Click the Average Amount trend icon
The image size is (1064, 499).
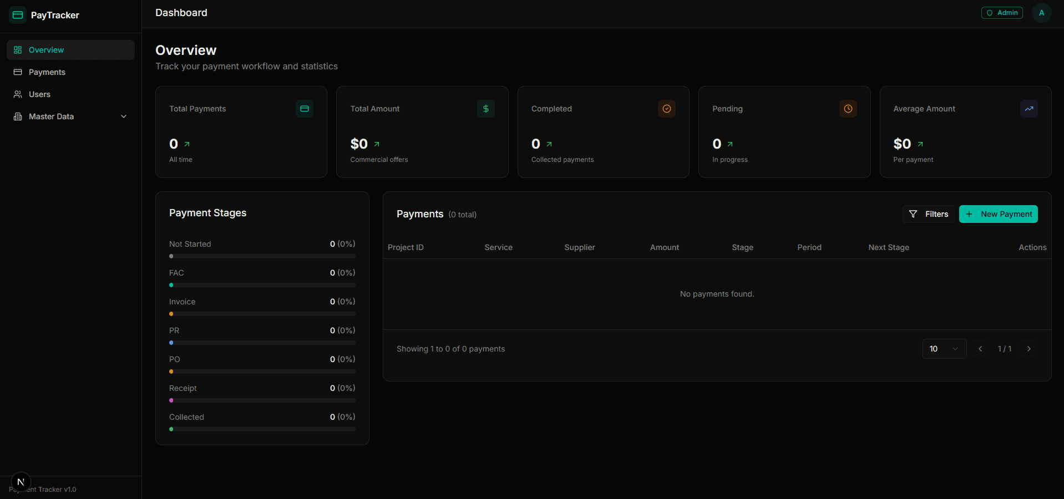[1029, 109]
